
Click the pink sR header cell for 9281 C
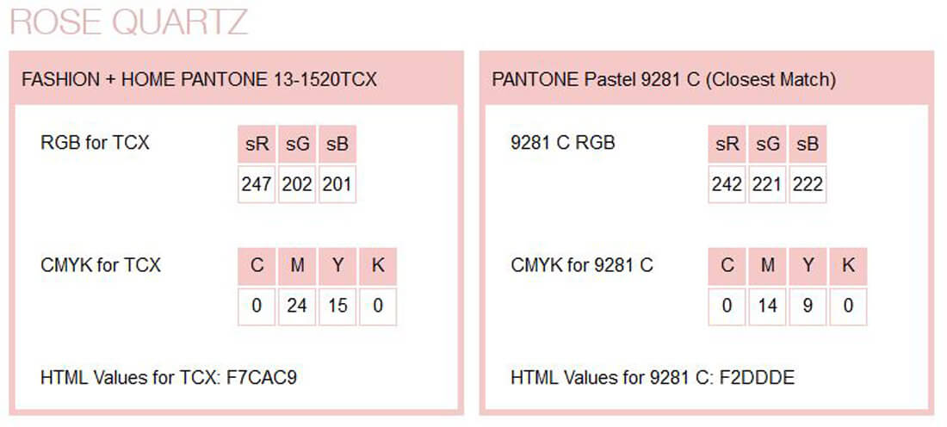[727, 144]
